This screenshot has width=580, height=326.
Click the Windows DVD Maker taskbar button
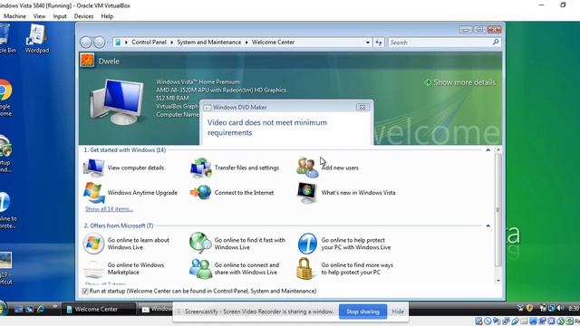(x=156, y=309)
